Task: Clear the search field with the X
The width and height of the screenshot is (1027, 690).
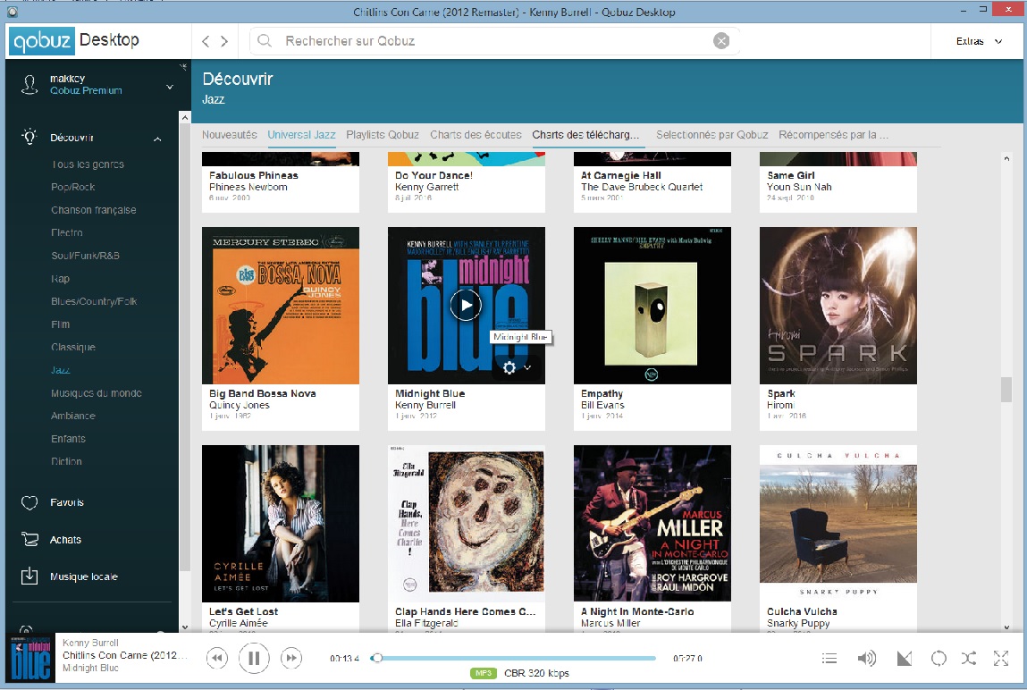Action: (x=721, y=41)
